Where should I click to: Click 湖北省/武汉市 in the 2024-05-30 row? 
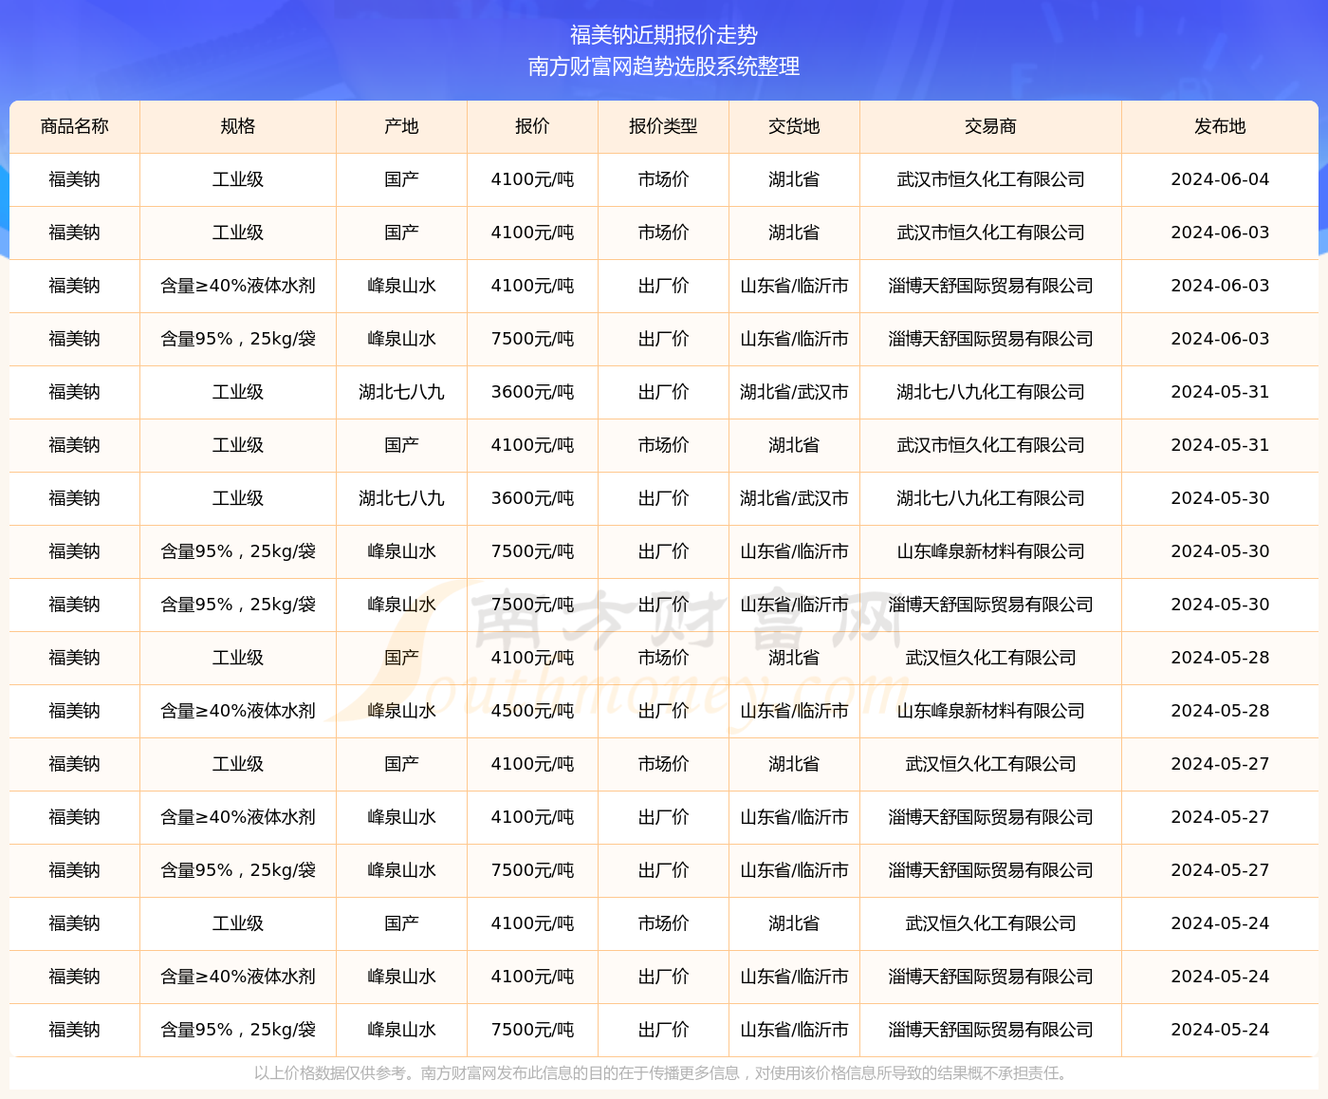tap(794, 498)
